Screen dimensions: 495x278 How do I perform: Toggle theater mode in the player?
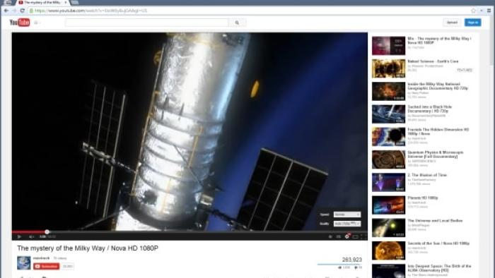[356, 236]
